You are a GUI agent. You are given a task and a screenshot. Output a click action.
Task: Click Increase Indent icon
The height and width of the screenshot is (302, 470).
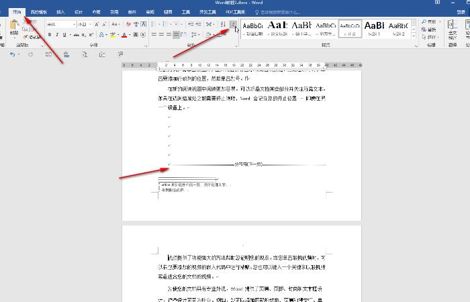pos(198,24)
